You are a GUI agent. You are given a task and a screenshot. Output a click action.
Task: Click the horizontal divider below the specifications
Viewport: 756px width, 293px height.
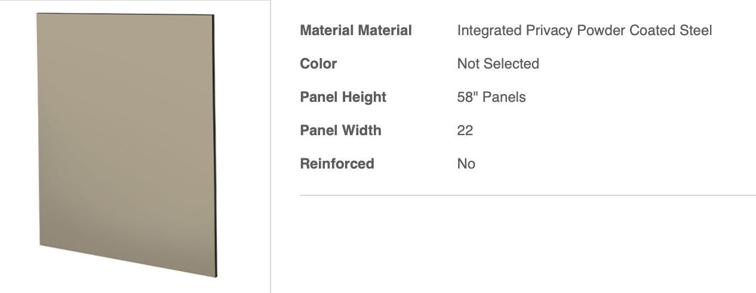pos(527,195)
